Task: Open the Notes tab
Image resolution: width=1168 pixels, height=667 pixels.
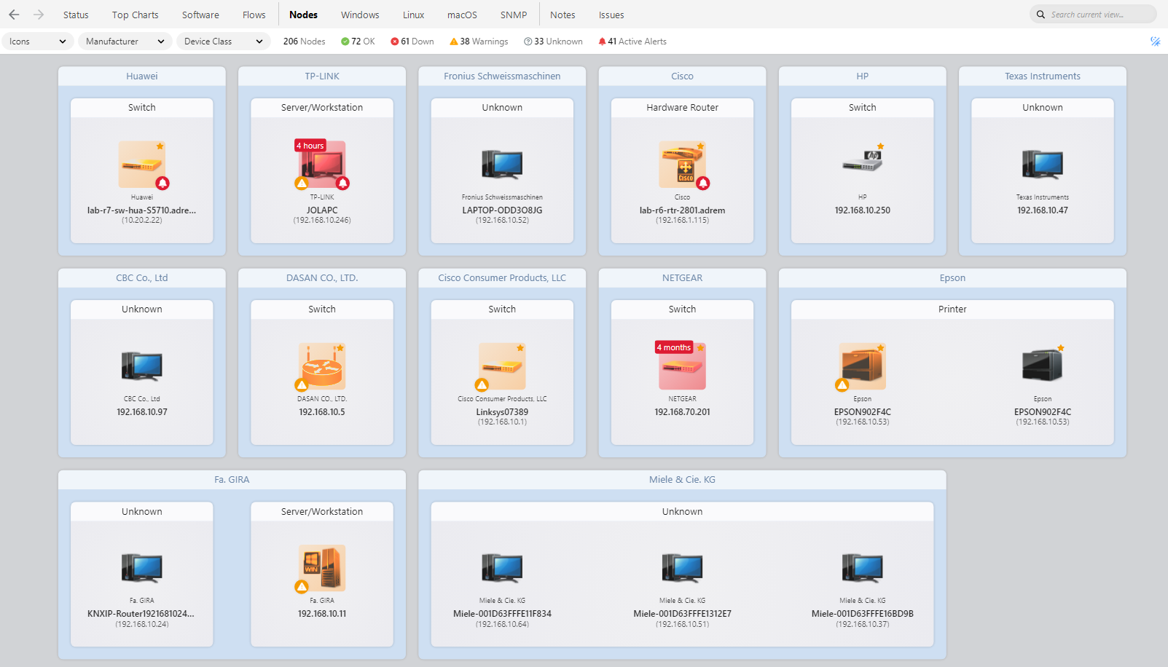Action: (x=563, y=15)
